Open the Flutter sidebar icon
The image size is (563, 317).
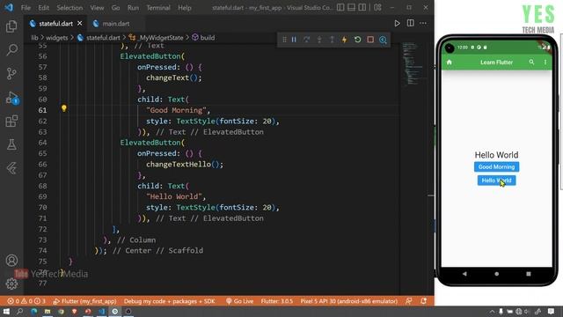click(11, 168)
